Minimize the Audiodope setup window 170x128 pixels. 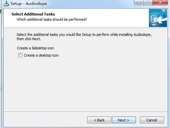pos(139,3)
